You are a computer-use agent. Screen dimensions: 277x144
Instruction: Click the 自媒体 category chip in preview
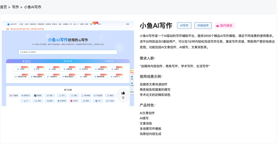point(14,95)
